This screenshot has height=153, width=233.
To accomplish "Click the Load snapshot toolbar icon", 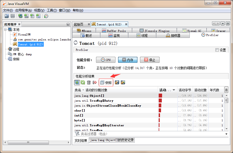I will 7,16.
